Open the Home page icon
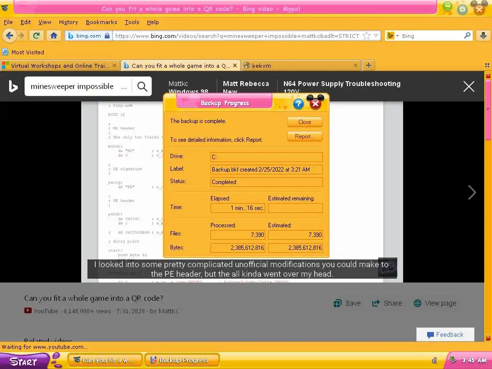This screenshot has width=492, height=369. point(54,36)
